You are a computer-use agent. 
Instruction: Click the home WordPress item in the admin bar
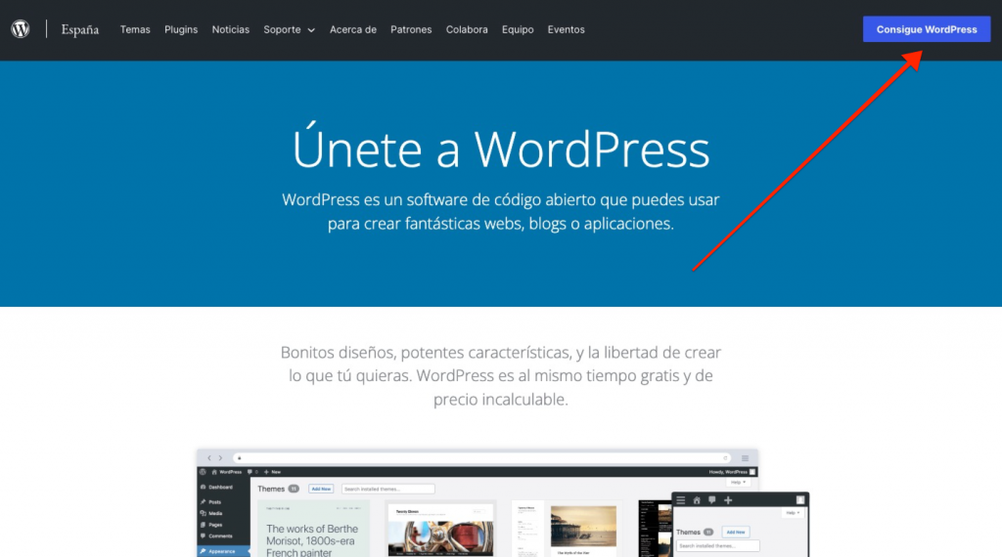227,472
